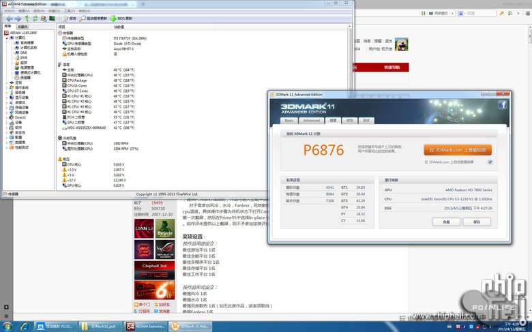Open the 查看(V) menu in AIDA64
This screenshot has width=532, height=332.
[24, 11]
